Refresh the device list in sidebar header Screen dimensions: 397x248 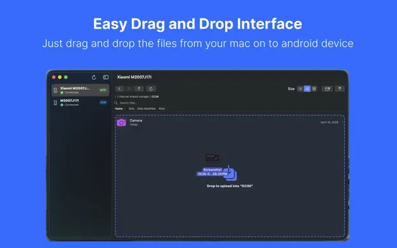tap(94, 77)
